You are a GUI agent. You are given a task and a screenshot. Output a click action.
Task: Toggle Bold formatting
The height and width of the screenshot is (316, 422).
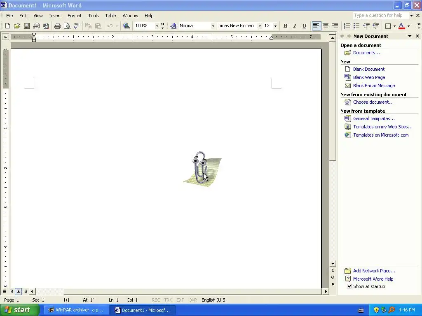(285, 26)
